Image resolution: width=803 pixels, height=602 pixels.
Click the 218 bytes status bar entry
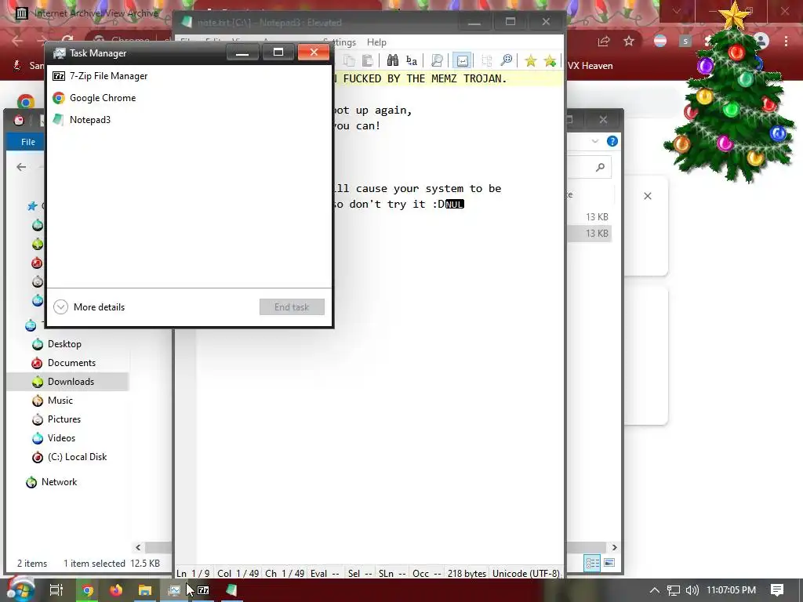click(x=467, y=573)
